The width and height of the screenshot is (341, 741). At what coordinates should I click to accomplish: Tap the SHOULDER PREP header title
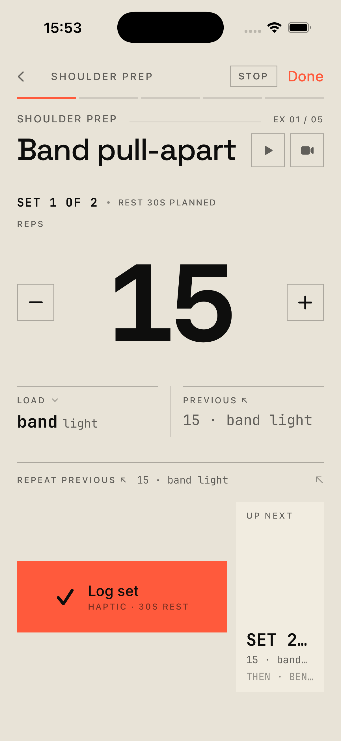point(102,76)
